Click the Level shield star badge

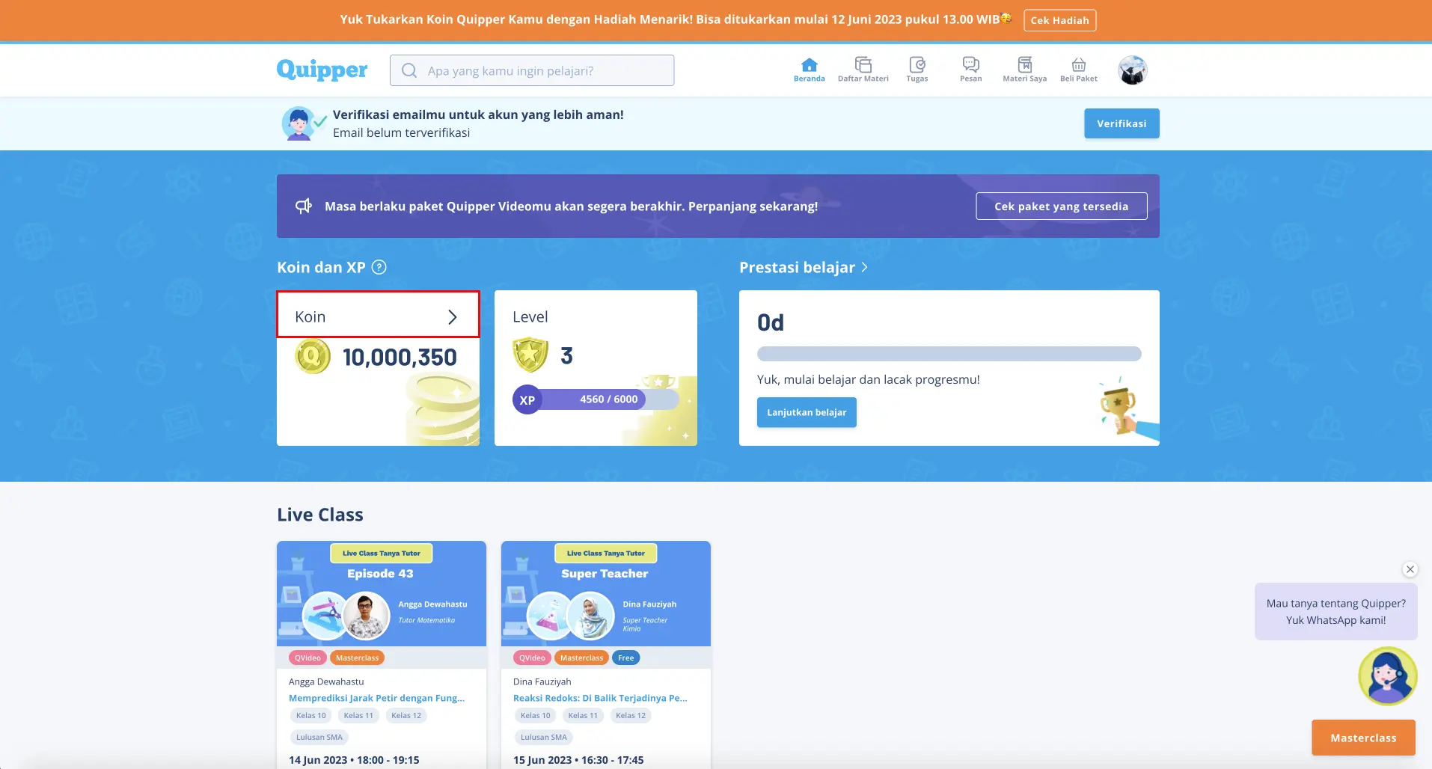tap(530, 355)
